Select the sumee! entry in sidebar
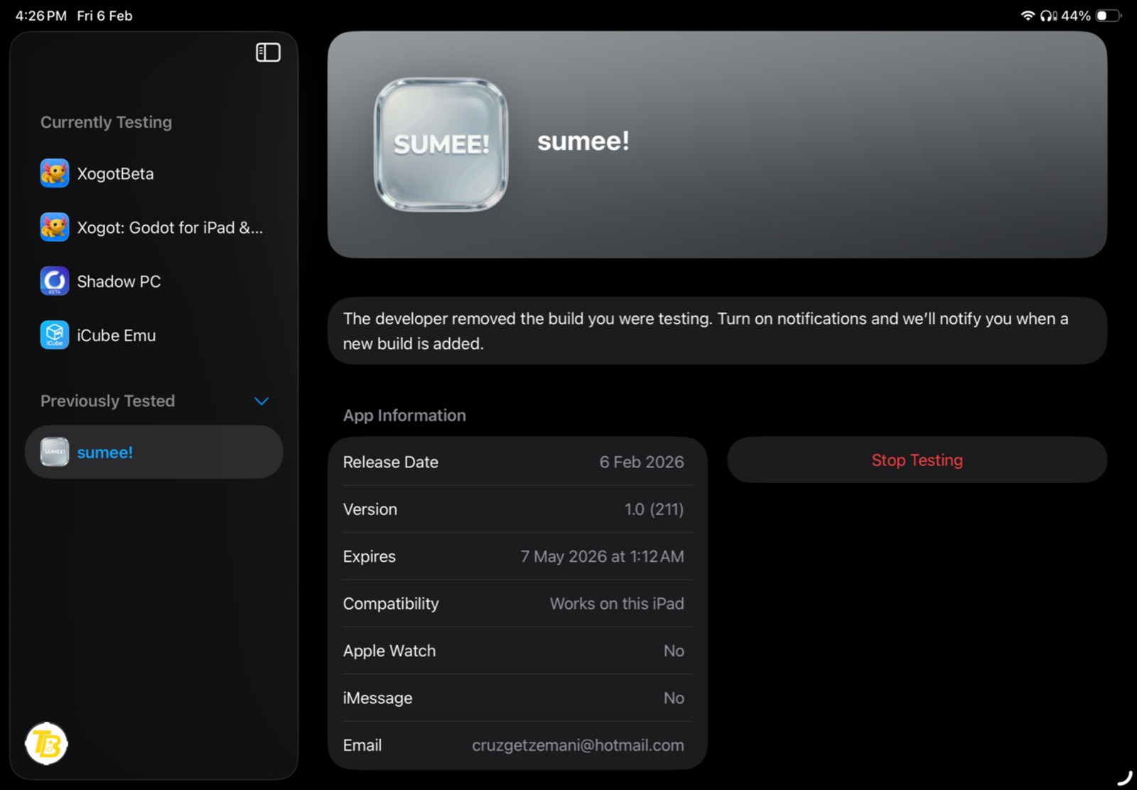The image size is (1137, 790). pyautogui.click(x=153, y=452)
